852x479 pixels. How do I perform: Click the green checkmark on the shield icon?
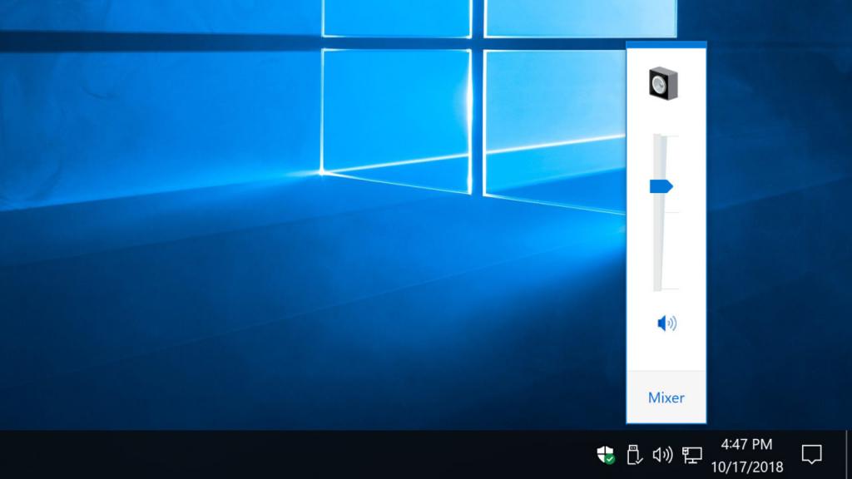pyautogui.click(x=609, y=458)
